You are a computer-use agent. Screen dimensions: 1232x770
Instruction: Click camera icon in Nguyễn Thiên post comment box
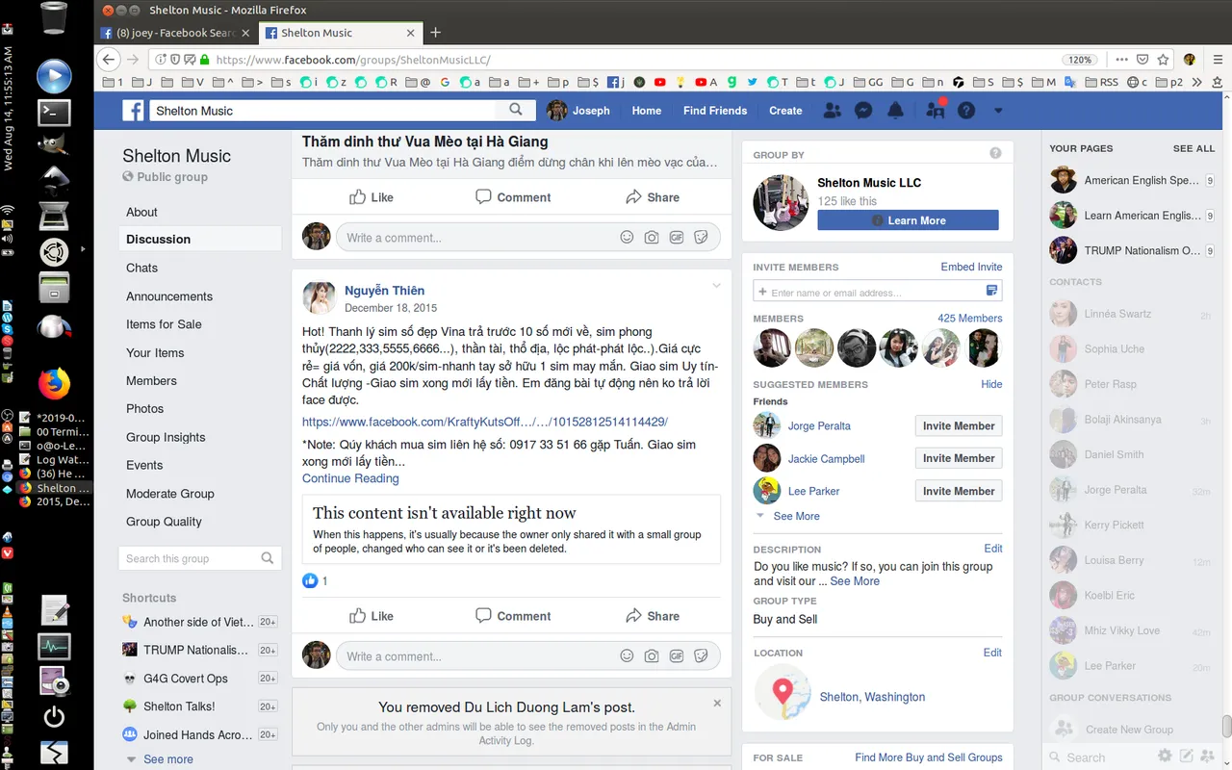tap(652, 656)
